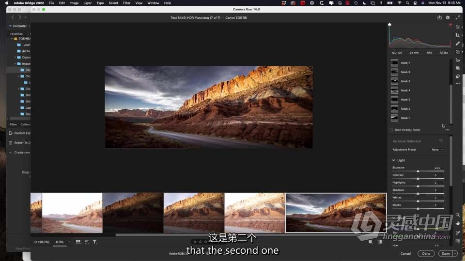
Task: Click the Exposure value field 0.00
Action: (437, 168)
